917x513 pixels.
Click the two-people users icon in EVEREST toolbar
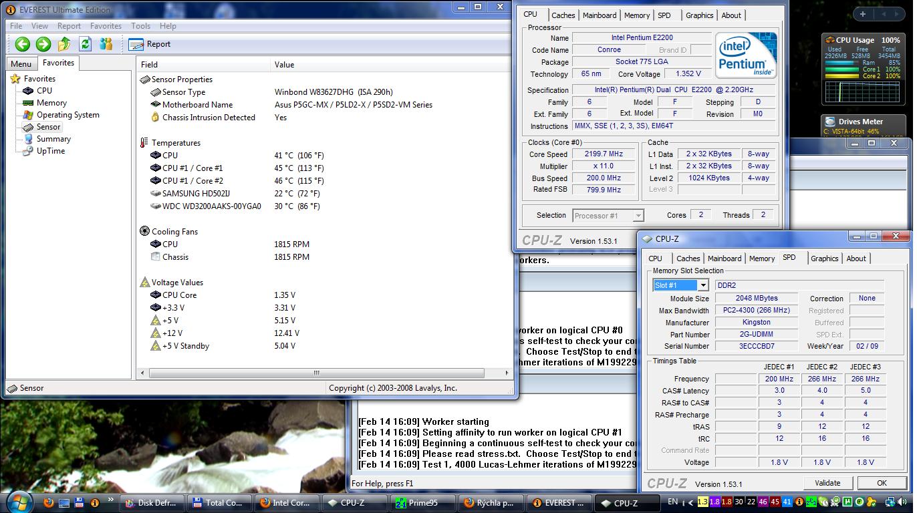point(106,44)
